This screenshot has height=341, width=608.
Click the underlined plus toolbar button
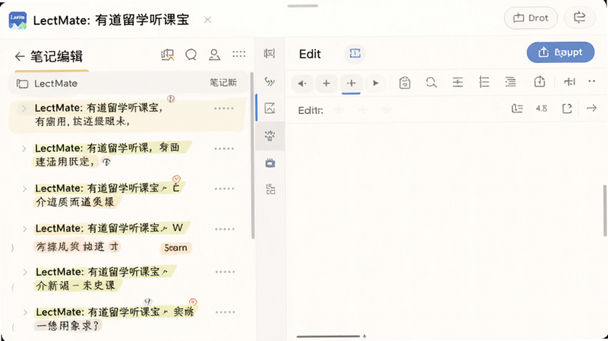click(351, 83)
